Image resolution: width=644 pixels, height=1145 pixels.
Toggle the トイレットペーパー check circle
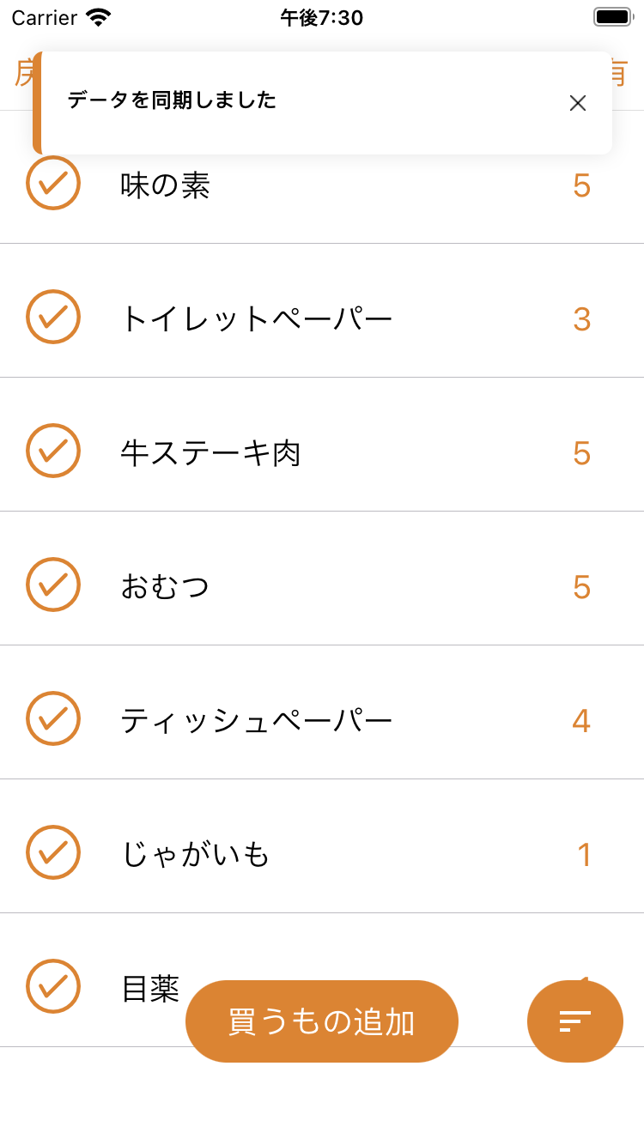point(53,317)
